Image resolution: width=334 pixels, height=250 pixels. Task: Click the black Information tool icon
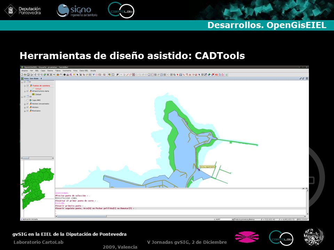click(x=65, y=75)
